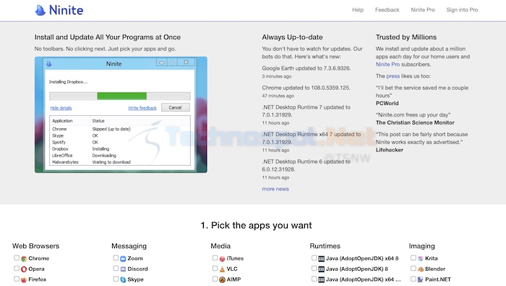506x286 pixels.
Task: Open the Help menu link
Action: pyautogui.click(x=358, y=10)
